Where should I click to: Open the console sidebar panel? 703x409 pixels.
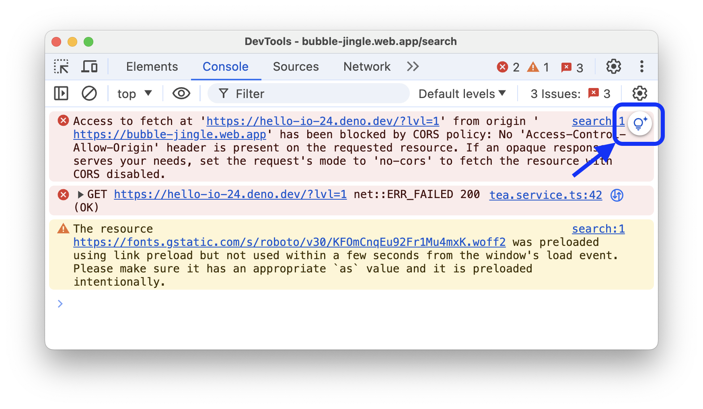tap(61, 93)
